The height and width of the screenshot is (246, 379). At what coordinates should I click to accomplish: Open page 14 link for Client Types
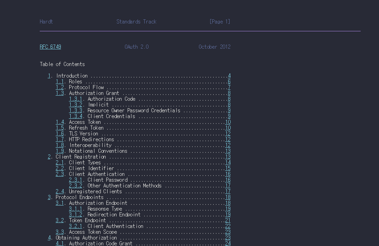click(228, 163)
